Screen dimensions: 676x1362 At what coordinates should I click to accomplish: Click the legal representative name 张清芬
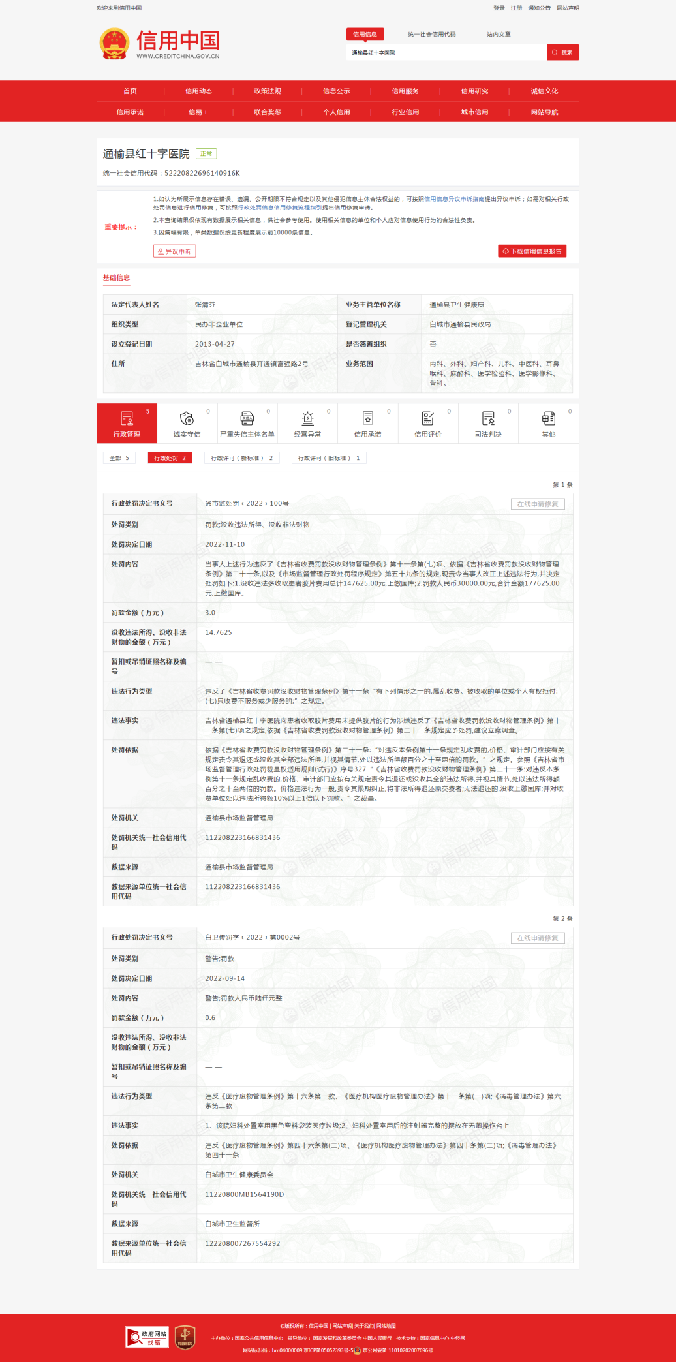[205, 305]
